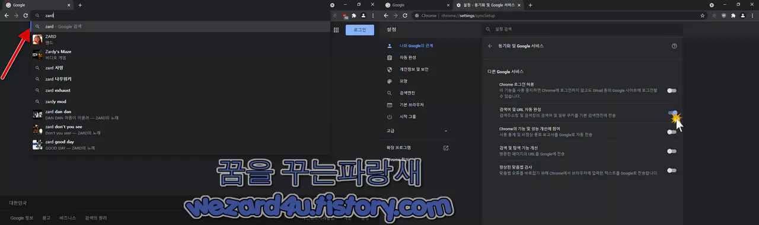
Task: Expand the '고급' advanced section
Action: (x=417, y=131)
